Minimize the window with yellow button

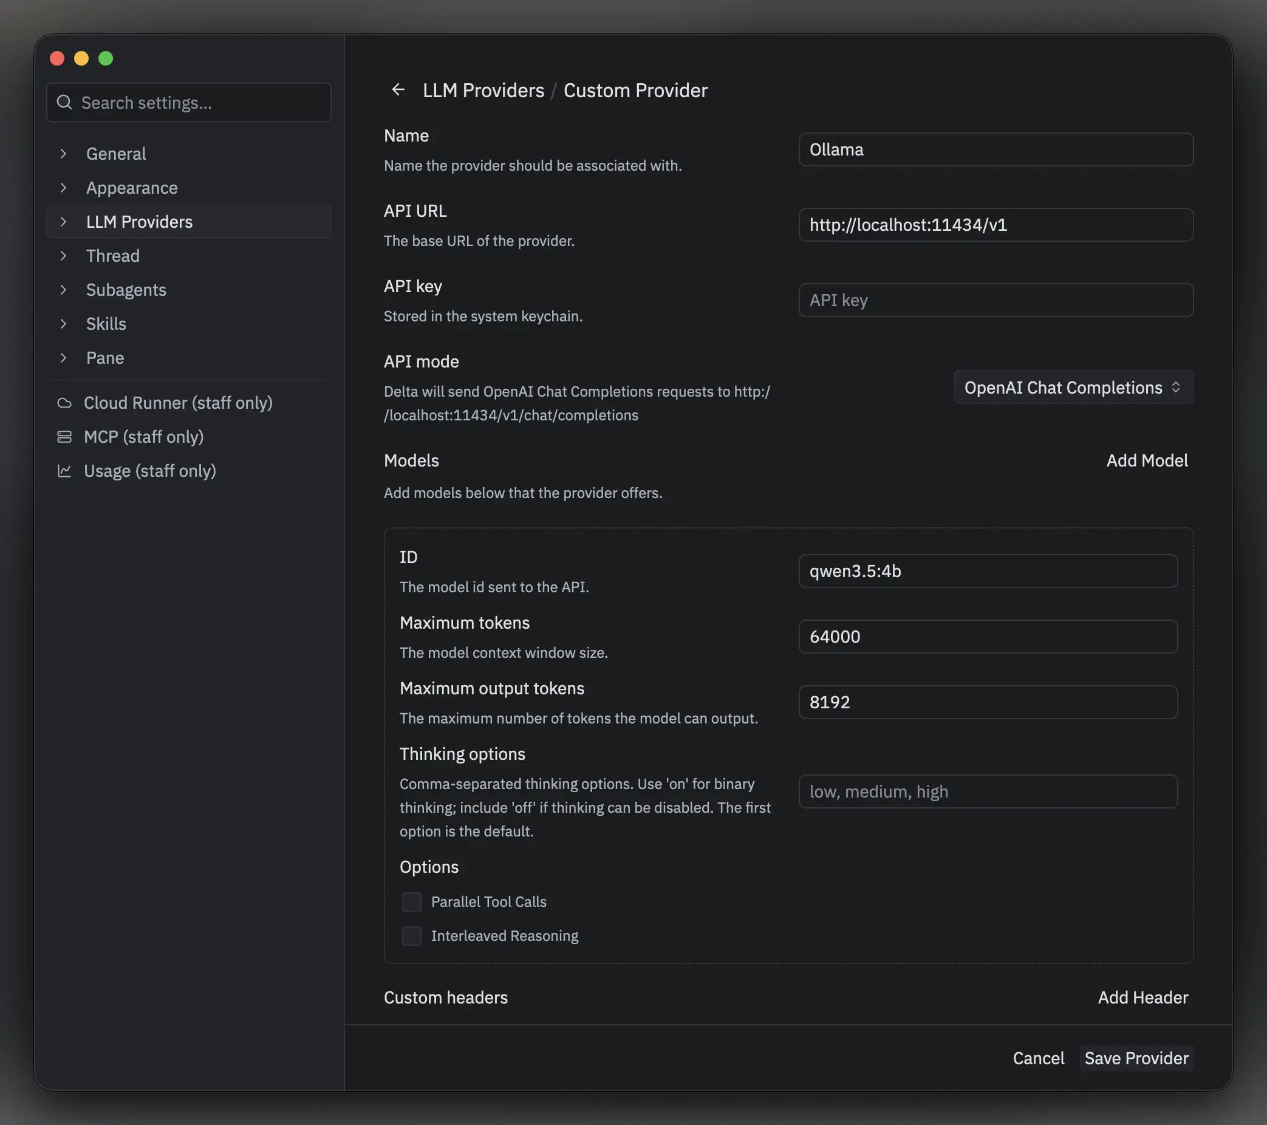click(81, 58)
